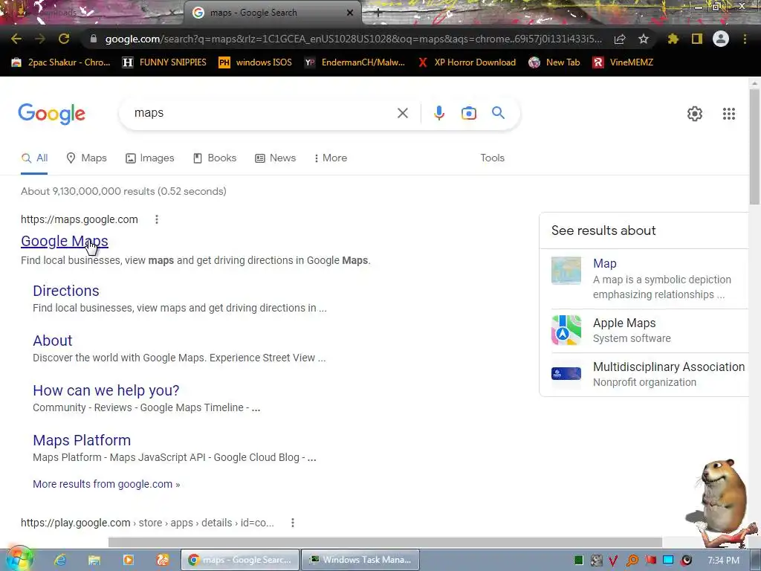The height and width of the screenshot is (571, 761).
Task: Open the orange browser taskbar icon
Action: (163, 560)
